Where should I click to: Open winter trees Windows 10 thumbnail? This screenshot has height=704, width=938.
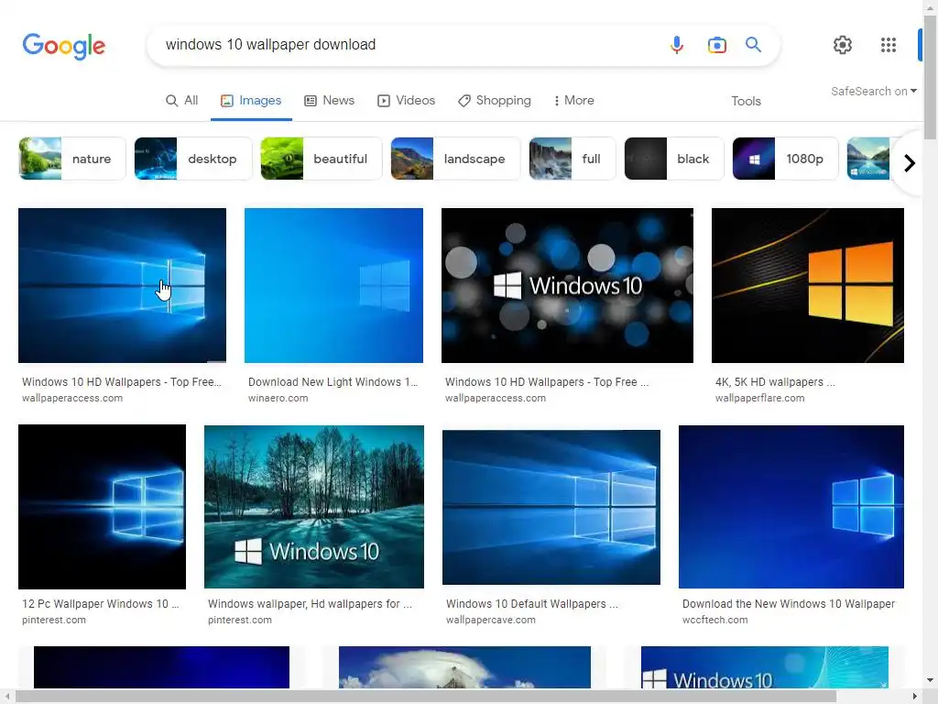314,507
